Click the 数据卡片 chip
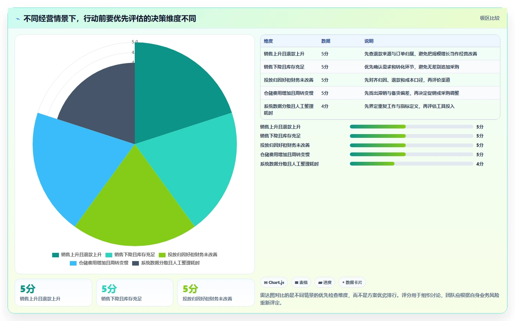The height and width of the screenshot is (321, 515). 352,282
